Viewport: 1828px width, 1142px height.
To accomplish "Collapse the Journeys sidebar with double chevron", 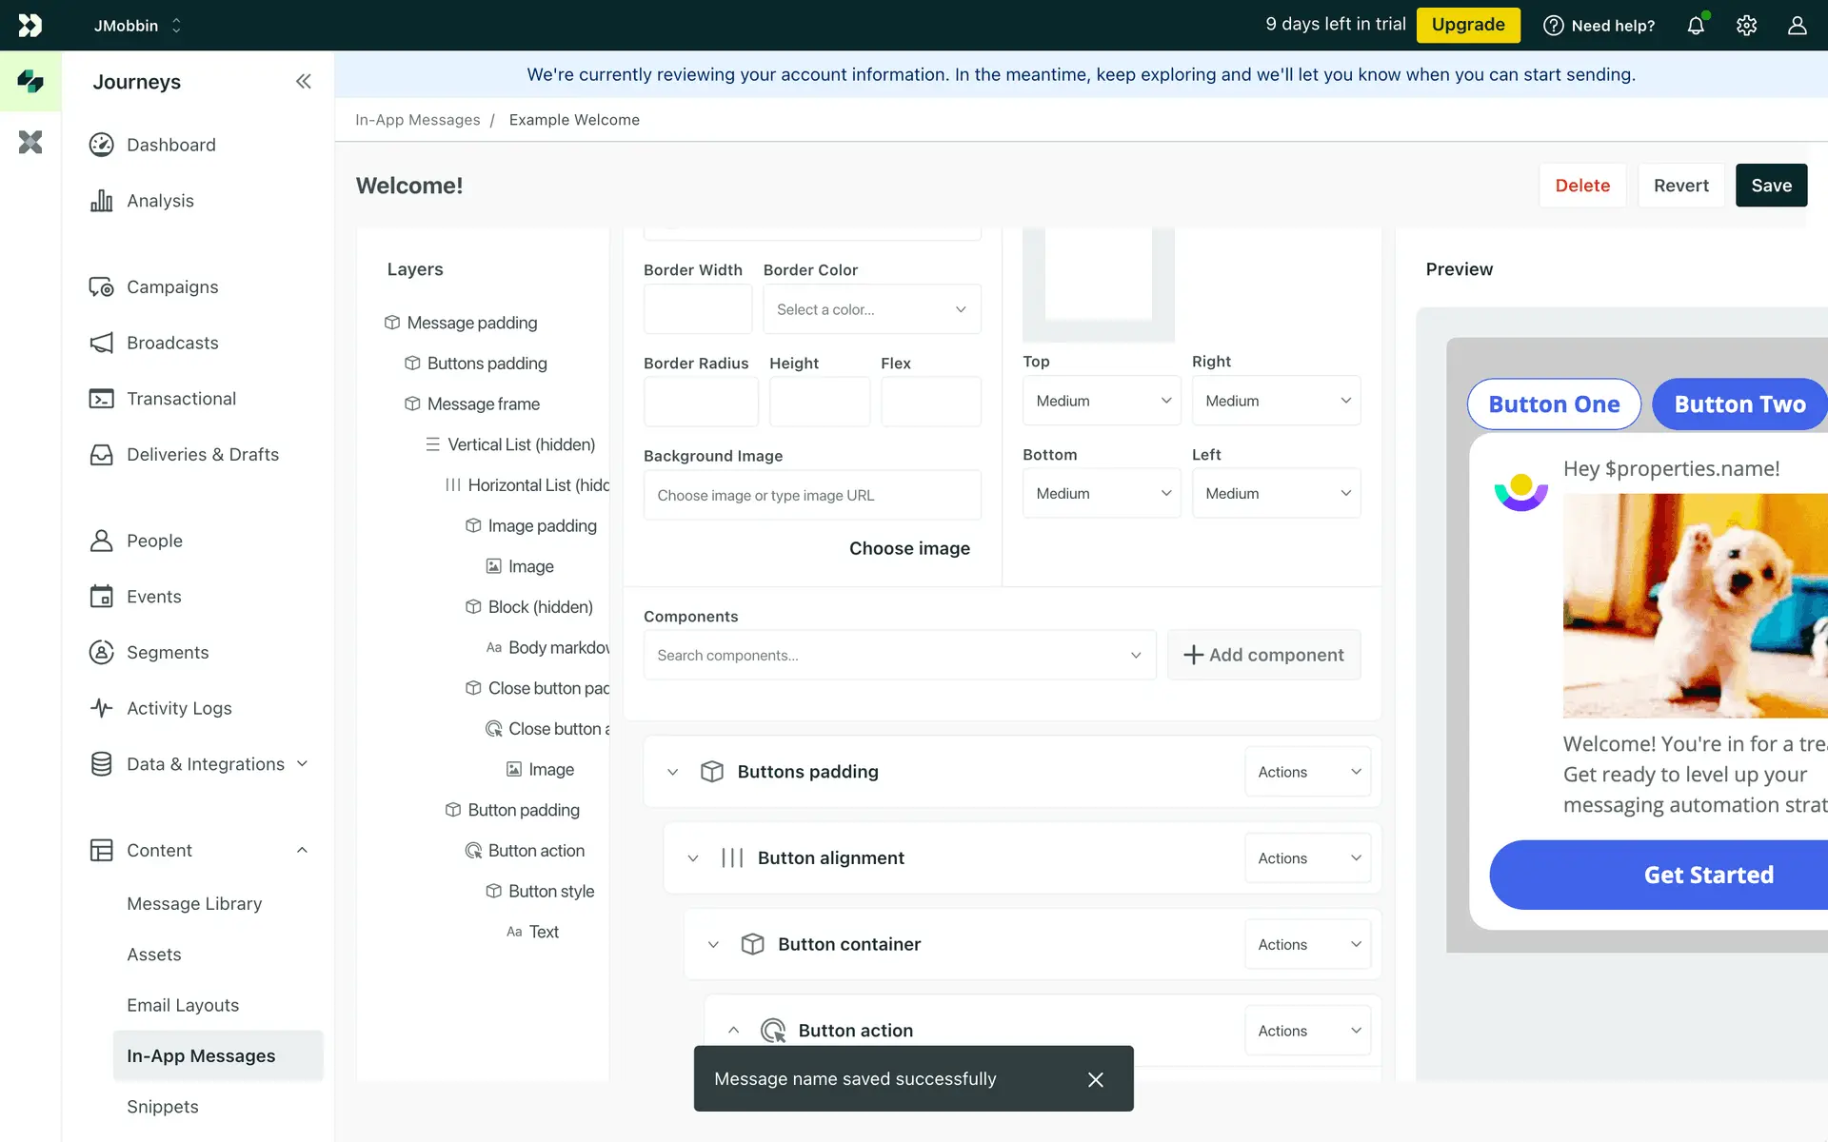I will [303, 82].
